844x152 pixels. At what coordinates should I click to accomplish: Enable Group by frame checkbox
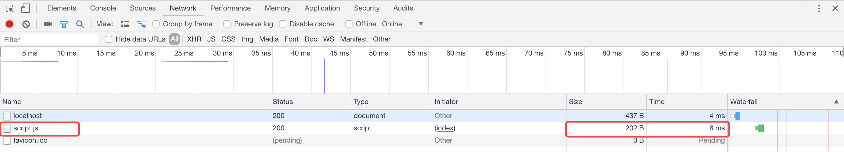(156, 24)
